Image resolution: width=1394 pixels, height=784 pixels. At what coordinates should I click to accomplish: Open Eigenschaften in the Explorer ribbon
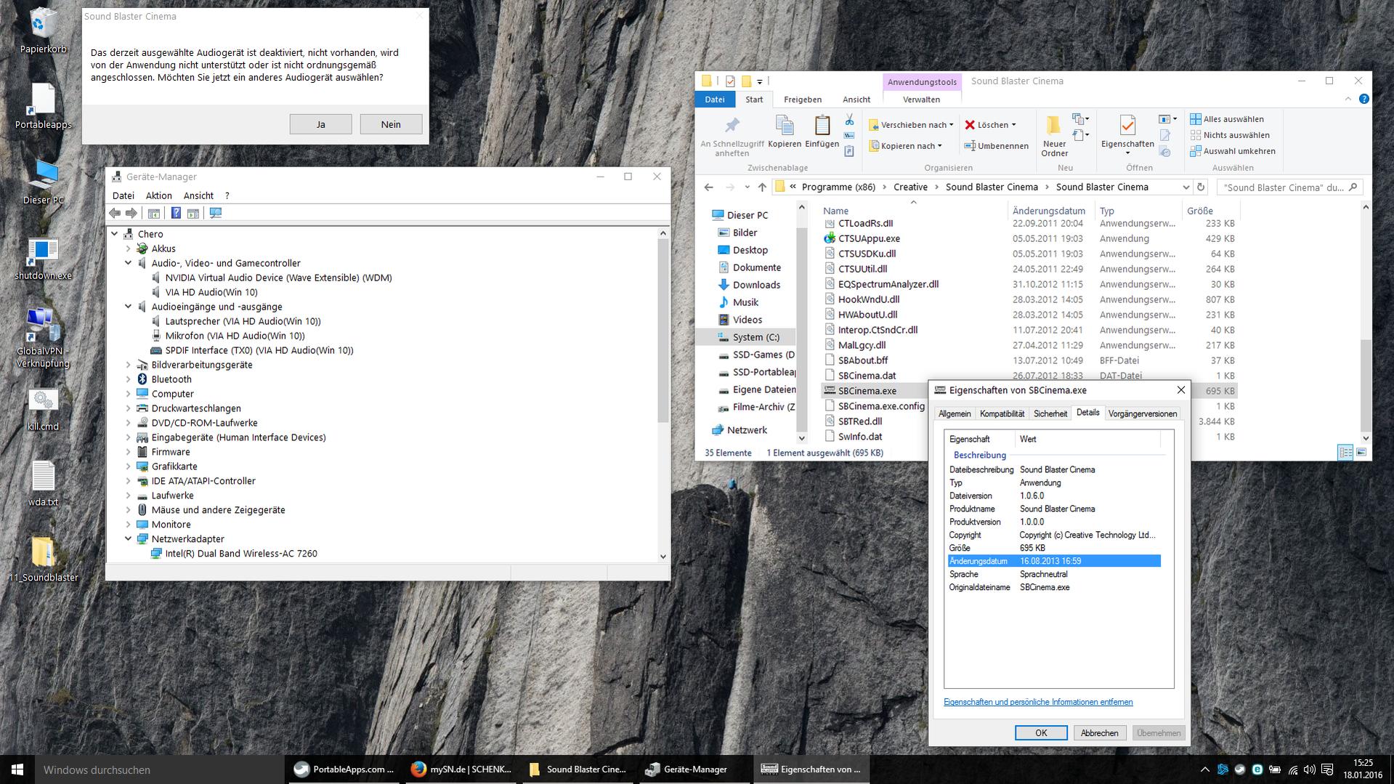(x=1127, y=134)
